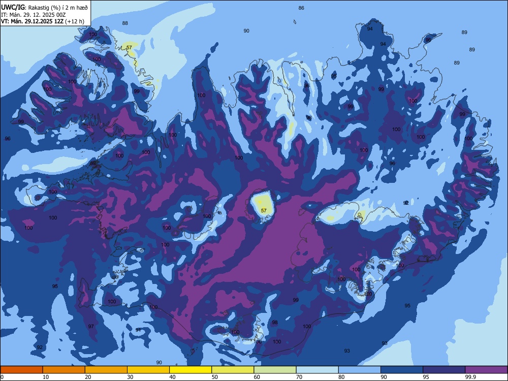Image resolution: width=508 pixels, height=381 pixels.
Task: Select the orange 10–20 legend color segment
Action: tap(64, 370)
